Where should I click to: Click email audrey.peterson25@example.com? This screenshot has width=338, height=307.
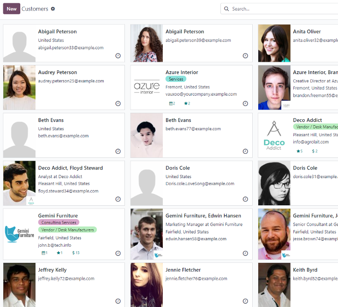[71, 81]
